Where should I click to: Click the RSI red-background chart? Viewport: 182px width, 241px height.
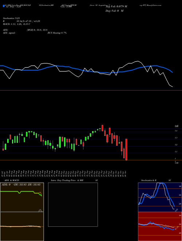(160, 226)
